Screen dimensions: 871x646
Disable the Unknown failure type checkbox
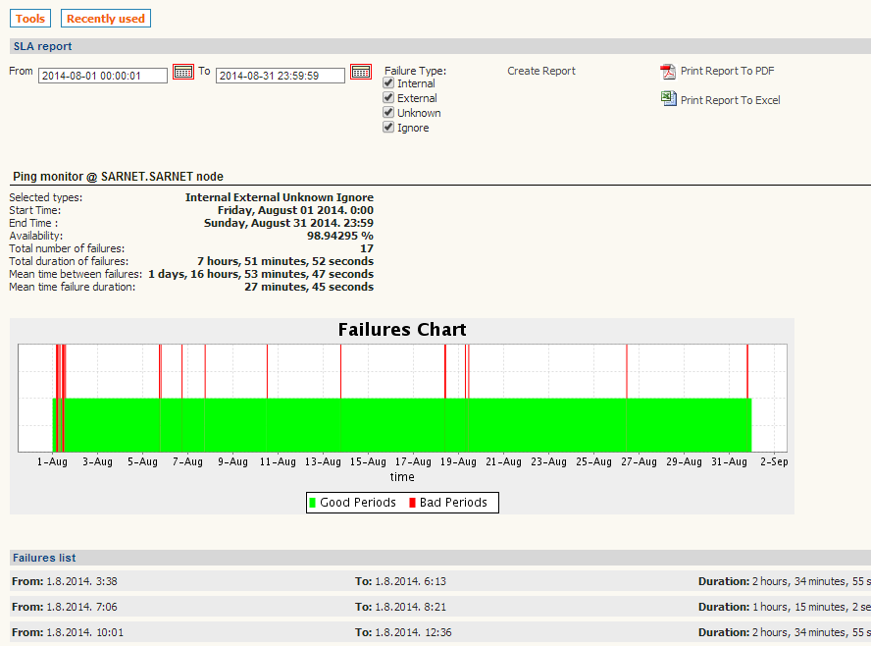(388, 113)
